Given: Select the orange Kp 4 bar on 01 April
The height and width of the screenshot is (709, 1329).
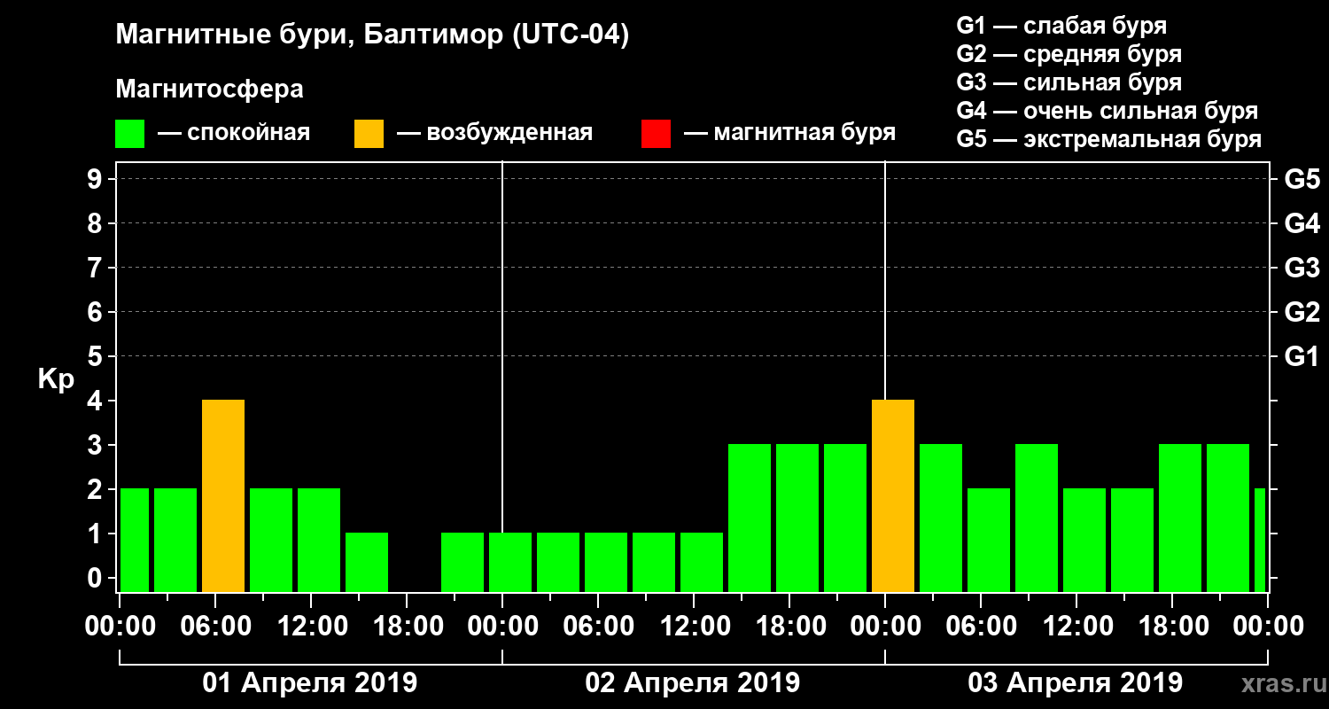Looking at the screenshot, I should click(x=223, y=496).
